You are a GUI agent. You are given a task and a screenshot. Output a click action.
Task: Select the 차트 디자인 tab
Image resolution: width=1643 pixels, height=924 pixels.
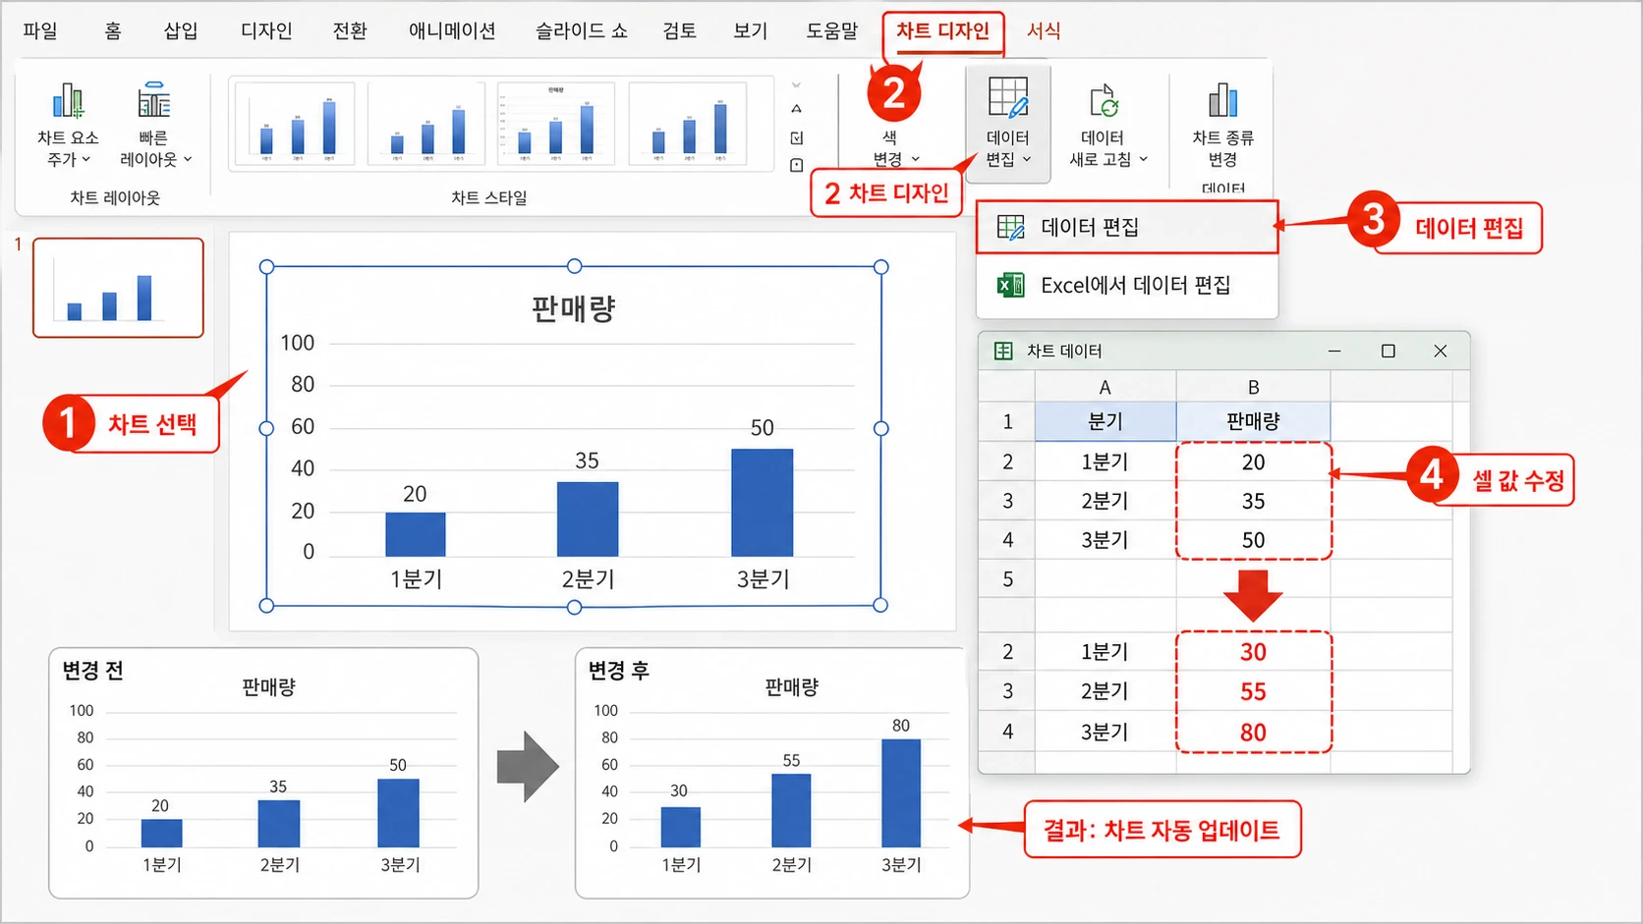(942, 30)
